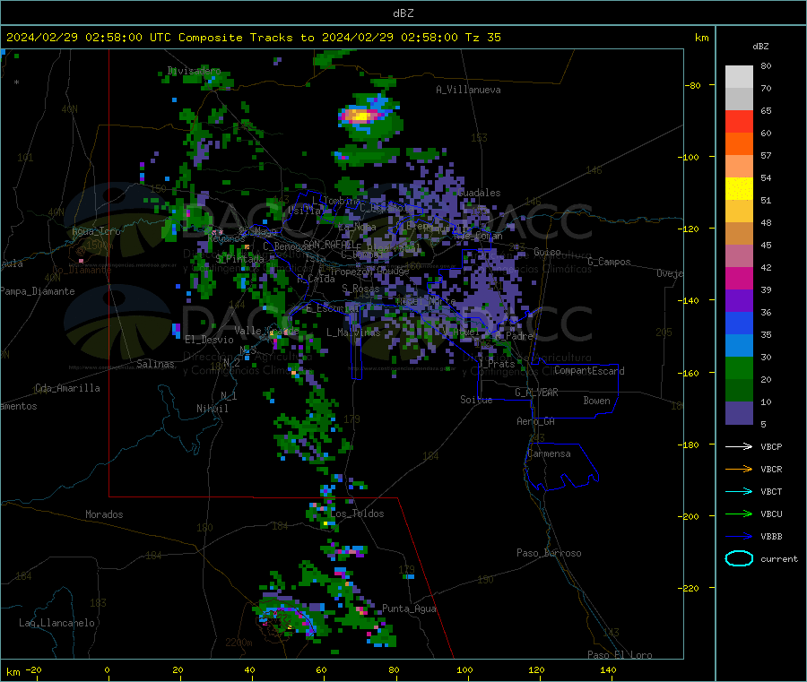Select the yellow 51 dBZ color swatch

click(x=739, y=189)
